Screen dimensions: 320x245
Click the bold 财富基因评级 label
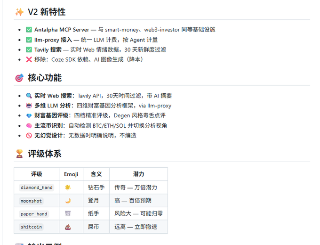click(x=51, y=115)
